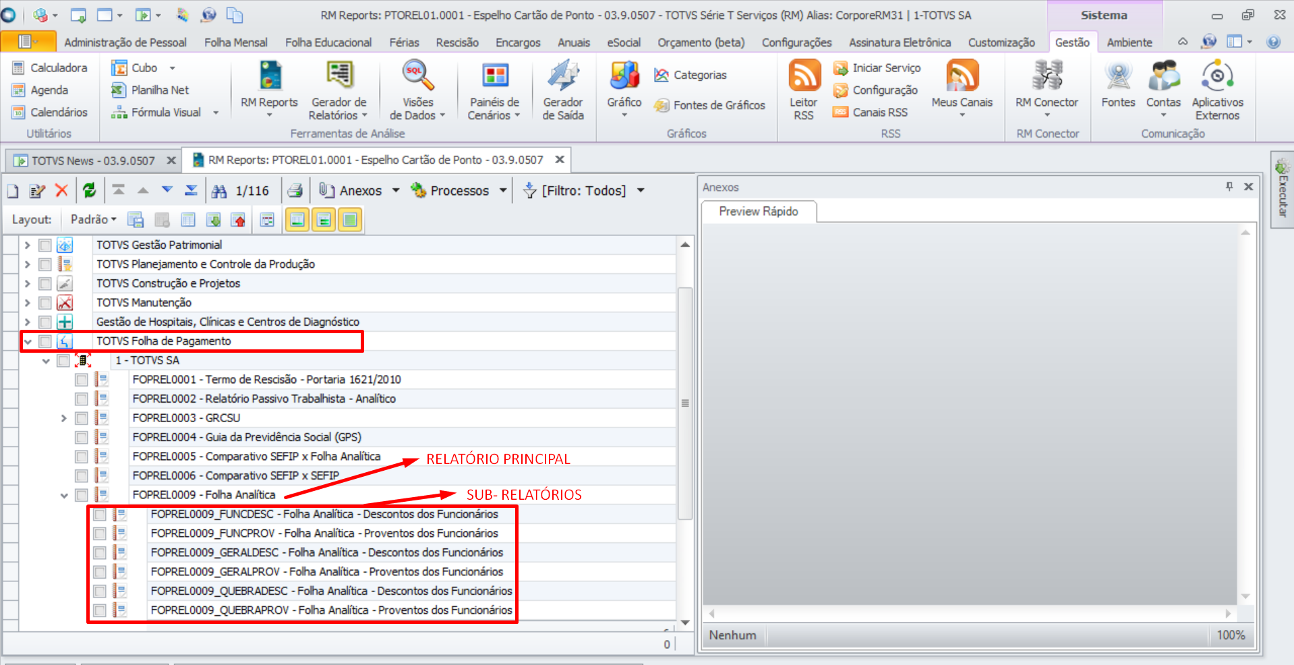Tick the FOPREL0009 - Folha Analítica checkbox
This screenshot has width=1294, height=665.
pos(82,495)
